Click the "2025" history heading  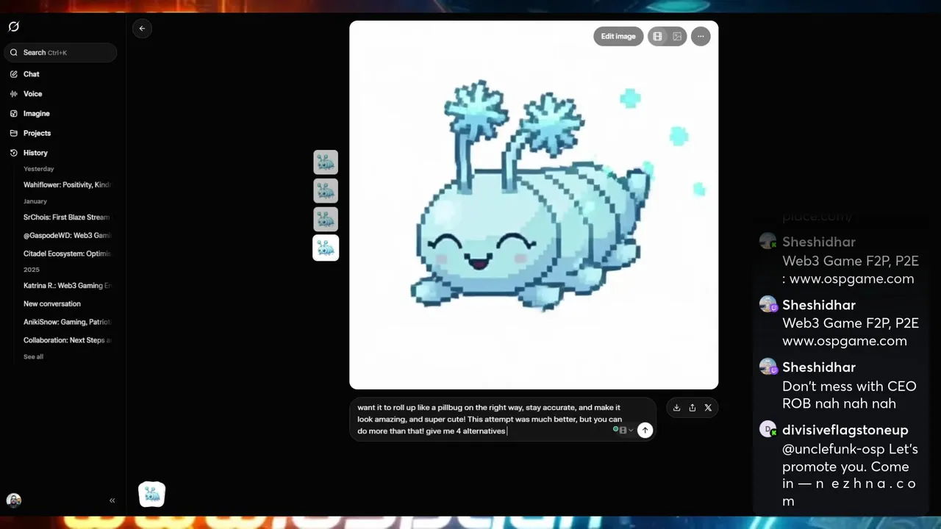[32, 270]
